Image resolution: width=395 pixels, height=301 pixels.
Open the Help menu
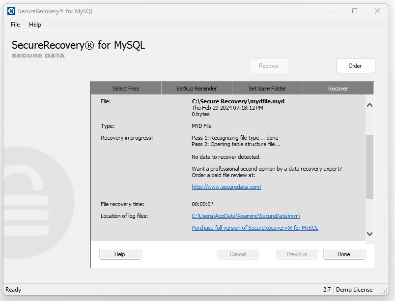pos(35,24)
